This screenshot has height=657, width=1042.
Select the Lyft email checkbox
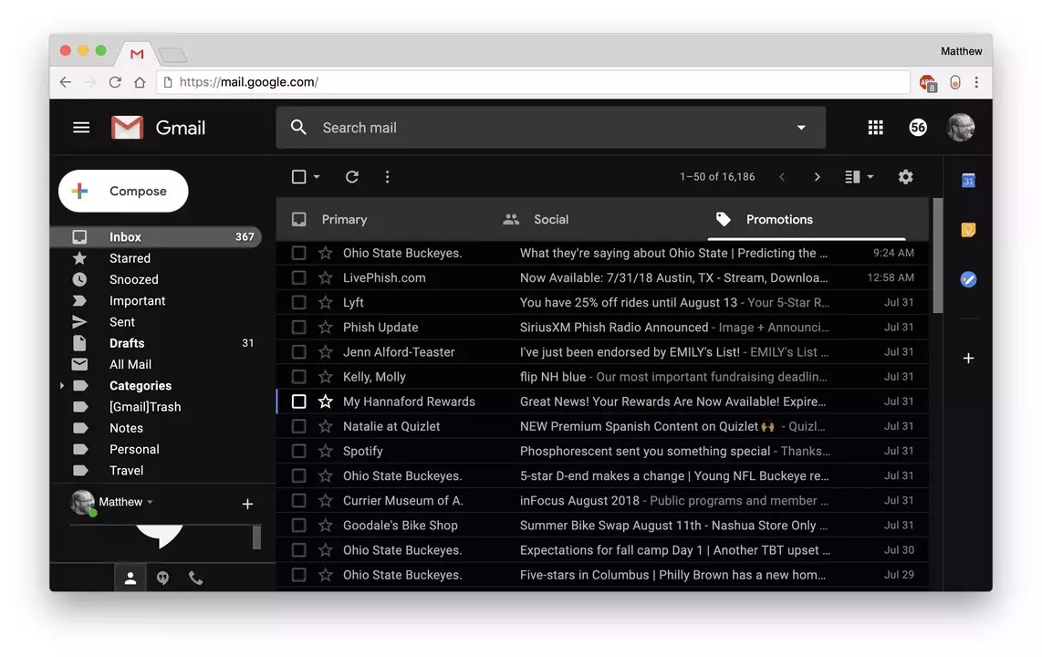click(299, 303)
